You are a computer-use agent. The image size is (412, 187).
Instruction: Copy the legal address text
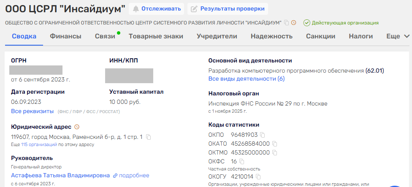pyautogui.click(x=149, y=137)
